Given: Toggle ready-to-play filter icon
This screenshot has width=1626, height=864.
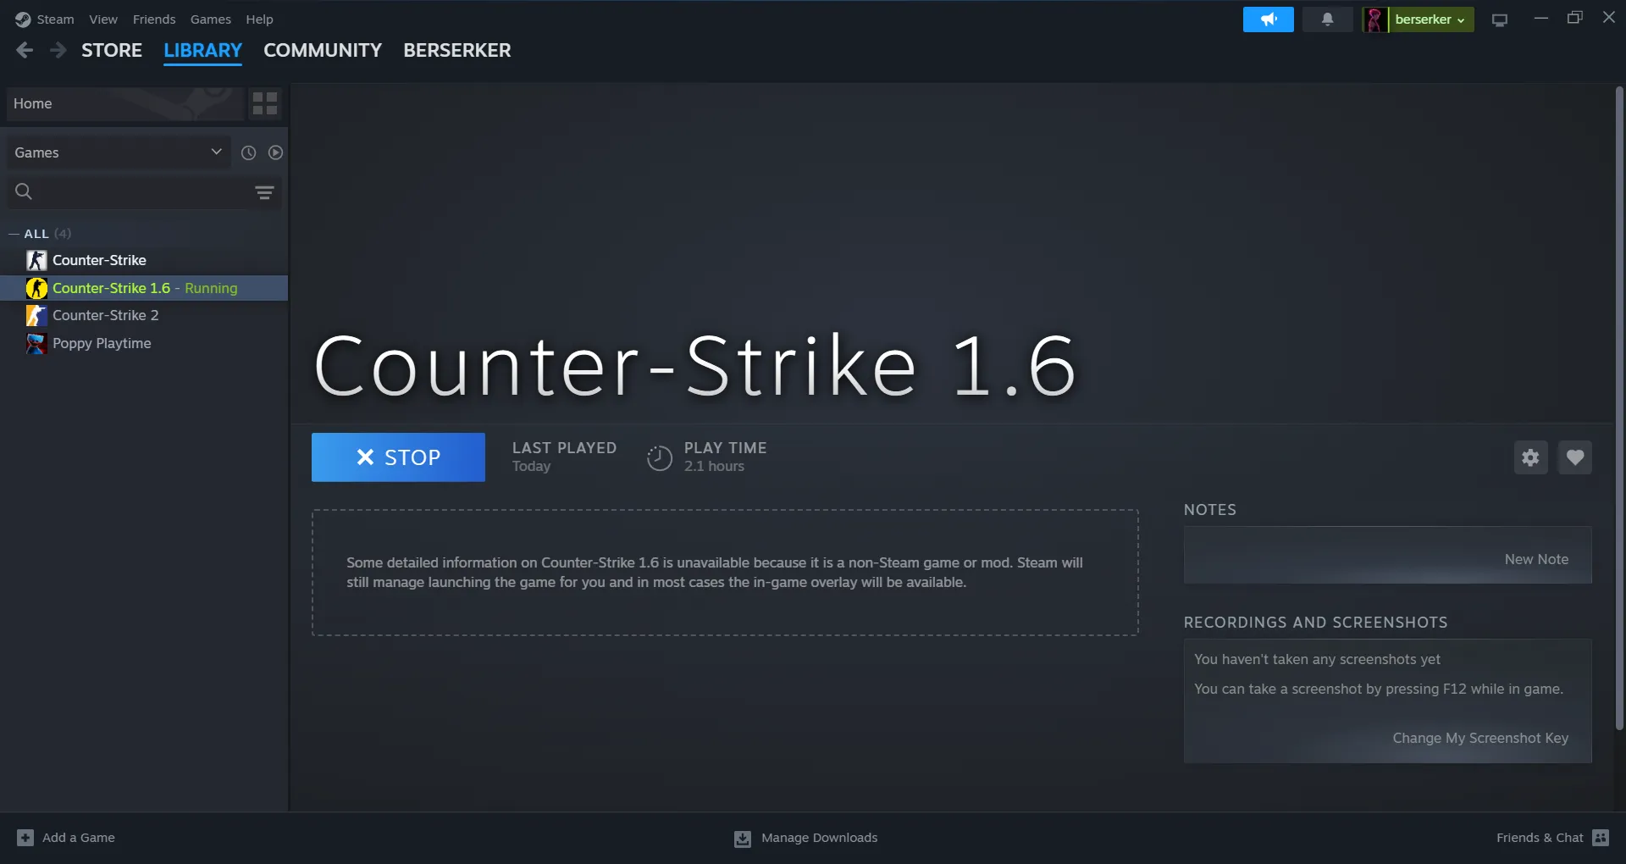Looking at the screenshot, I should (275, 152).
